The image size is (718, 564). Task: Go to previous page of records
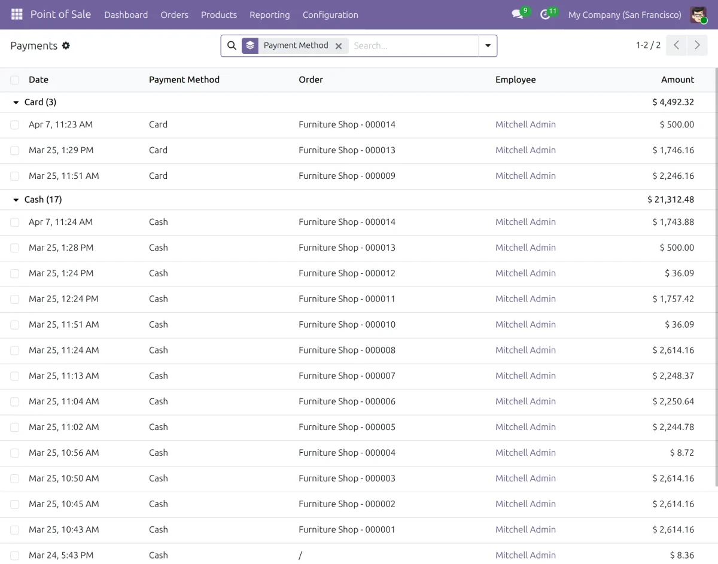click(x=676, y=45)
